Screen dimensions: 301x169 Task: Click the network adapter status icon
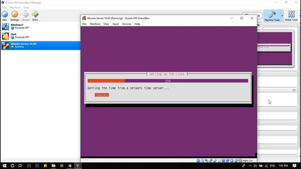tap(211, 161)
